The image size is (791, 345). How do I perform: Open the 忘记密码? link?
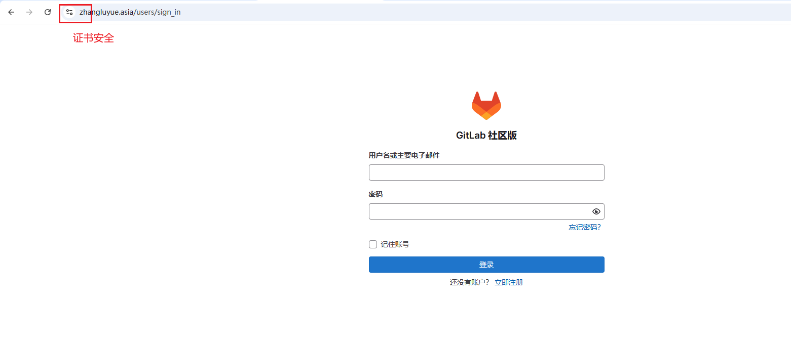click(585, 227)
